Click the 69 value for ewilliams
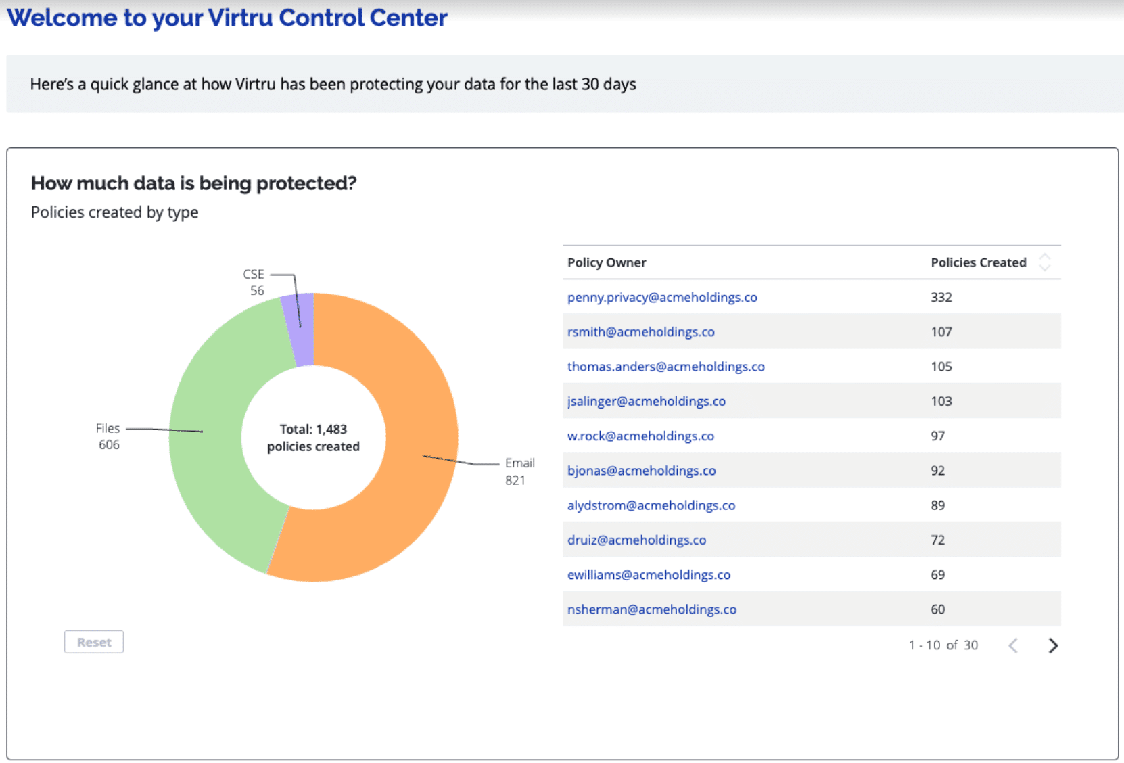The image size is (1124, 763). point(937,574)
